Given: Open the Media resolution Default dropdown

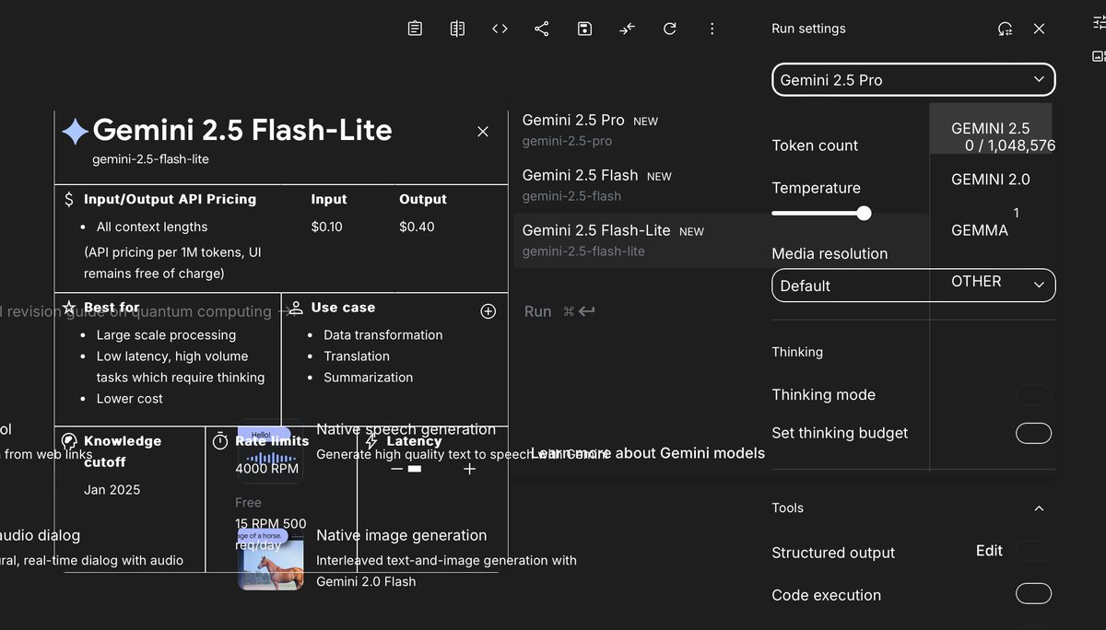Looking at the screenshot, I should [913, 286].
